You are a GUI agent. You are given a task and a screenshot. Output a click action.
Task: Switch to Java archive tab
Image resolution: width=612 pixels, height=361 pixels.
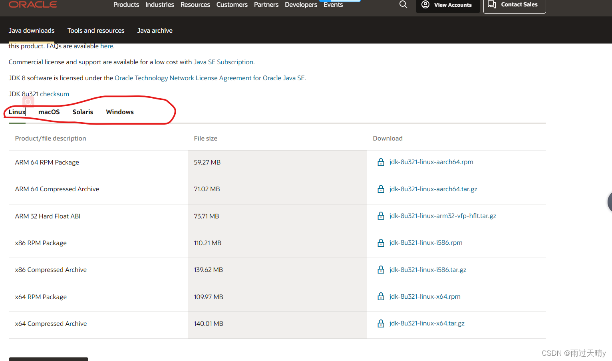[x=155, y=30]
